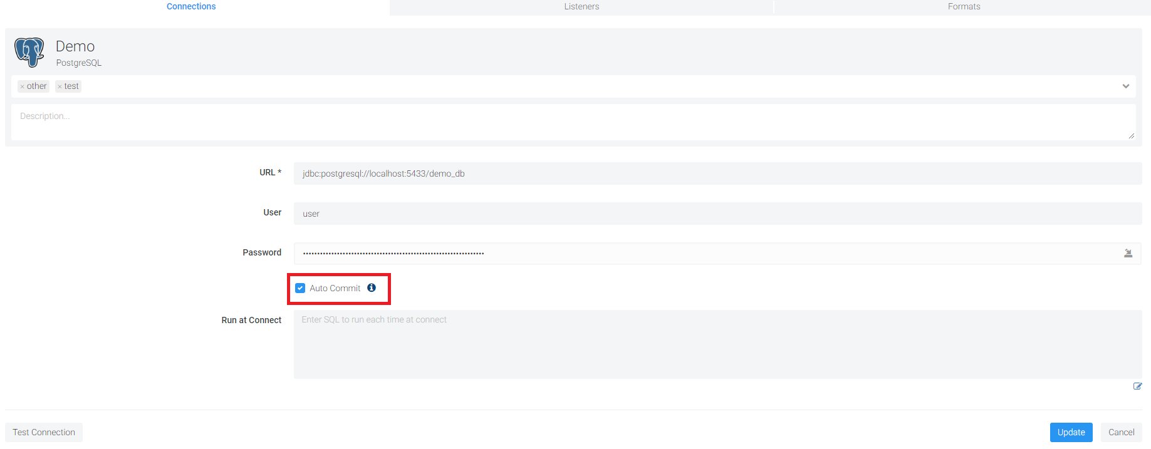Click the Demo connection name
The width and height of the screenshot is (1151, 449).
[x=75, y=46]
